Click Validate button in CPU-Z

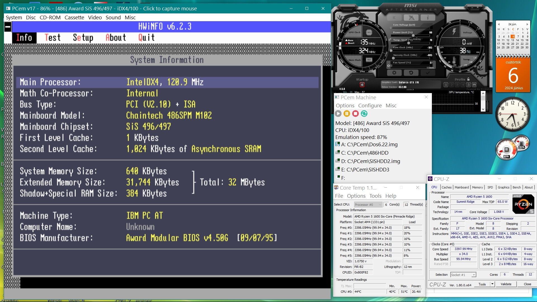(506, 284)
